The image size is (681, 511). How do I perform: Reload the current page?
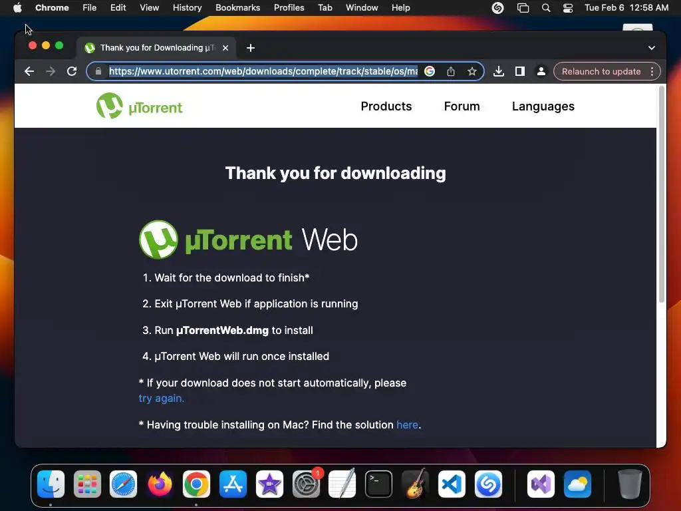(x=72, y=71)
